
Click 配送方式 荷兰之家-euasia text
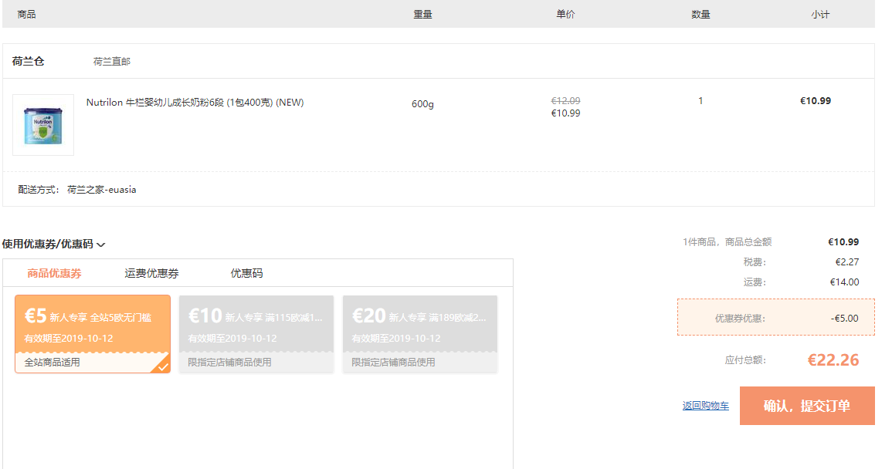coord(76,189)
